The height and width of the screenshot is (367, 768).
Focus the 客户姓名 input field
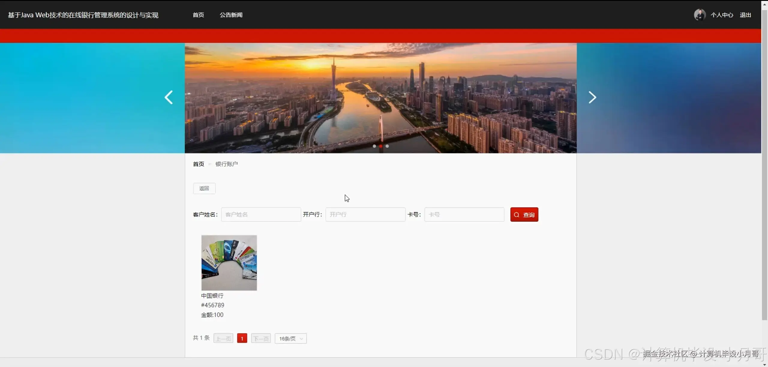point(261,215)
